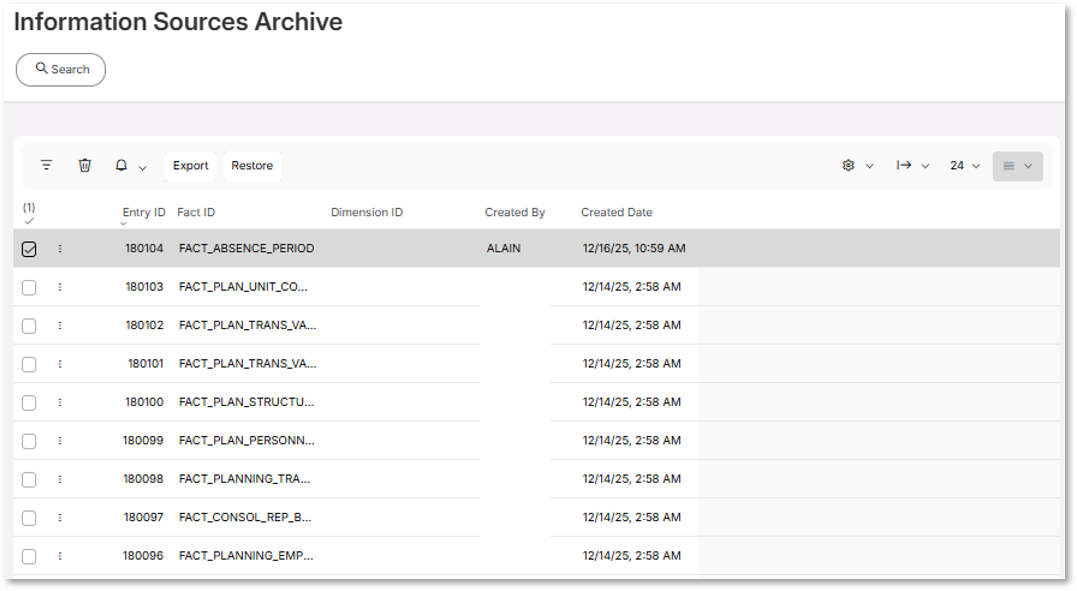Open the gear settings icon
1077x591 pixels.
(848, 166)
